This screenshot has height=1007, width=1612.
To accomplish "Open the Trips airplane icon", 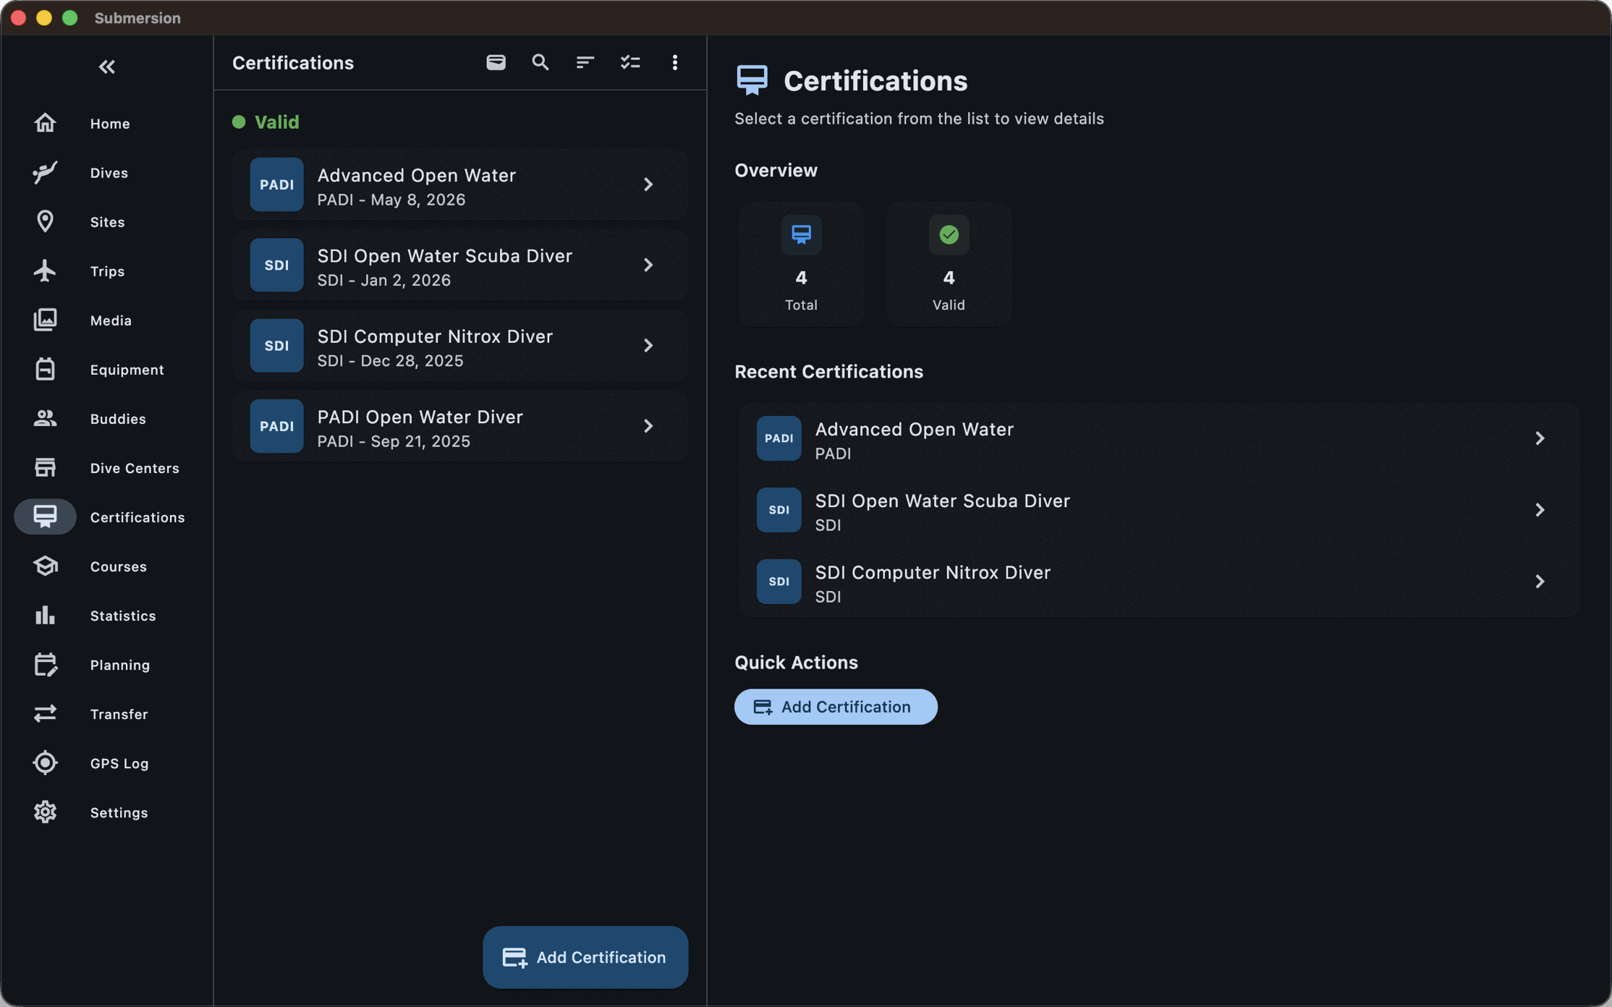I will tap(45, 271).
